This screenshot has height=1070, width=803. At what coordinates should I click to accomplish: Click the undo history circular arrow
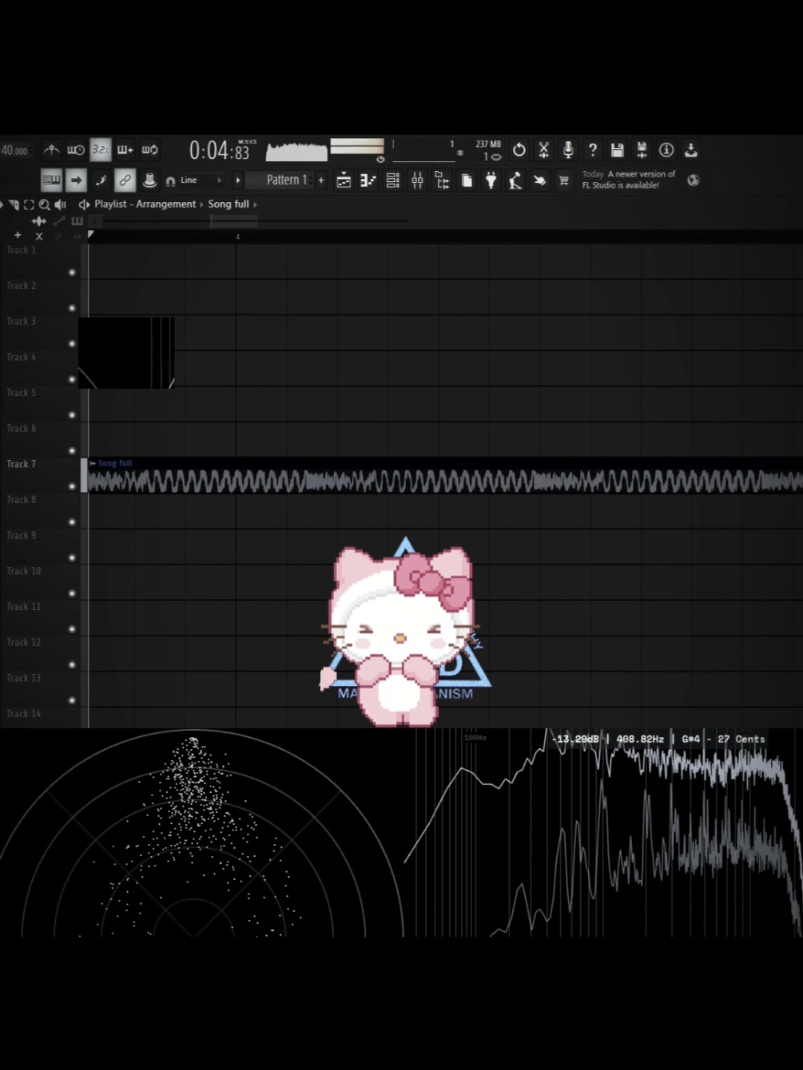519,150
